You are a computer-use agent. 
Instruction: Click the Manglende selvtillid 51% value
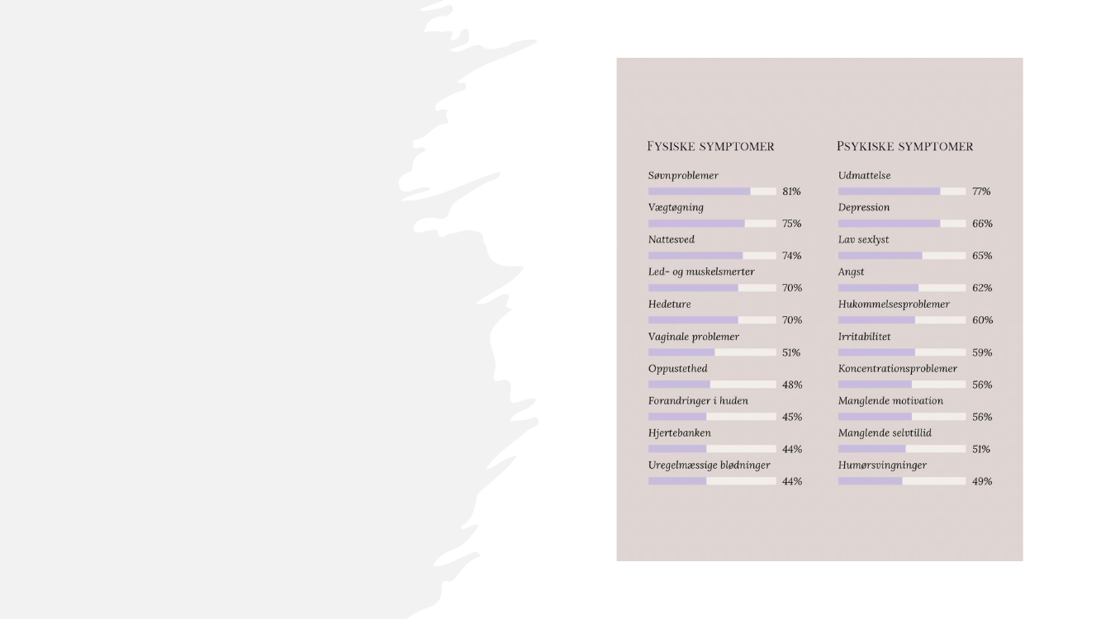click(x=981, y=450)
